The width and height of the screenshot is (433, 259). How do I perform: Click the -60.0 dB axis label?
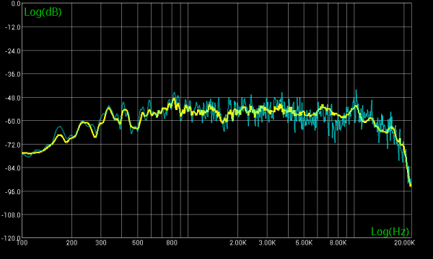pyautogui.click(x=13, y=121)
